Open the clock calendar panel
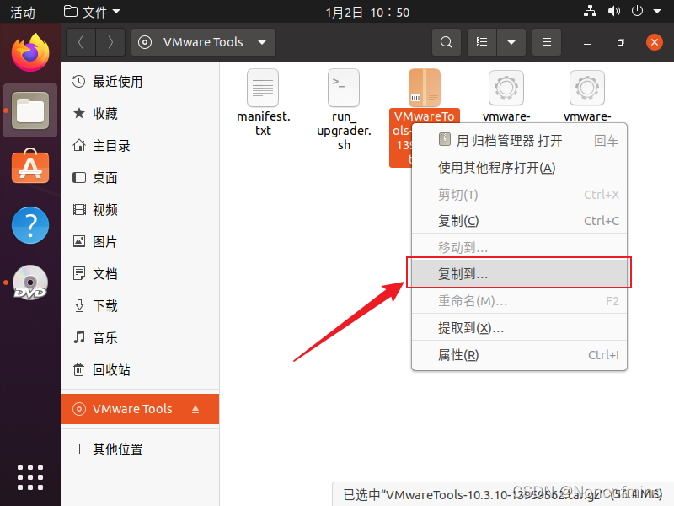The height and width of the screenshot is (506, 674). click(x=367, y=12)
